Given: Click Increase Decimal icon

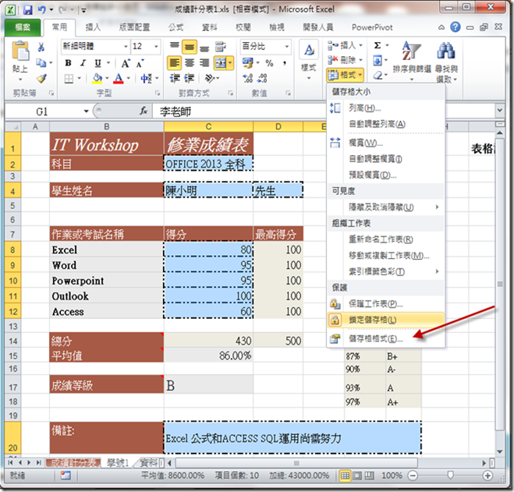Looking at the screenshot, I should click(x=248, y=79).
